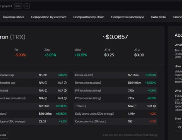Click the ATH value $0.23
This screenshot has width=182, height=140.
pos(109,55)
